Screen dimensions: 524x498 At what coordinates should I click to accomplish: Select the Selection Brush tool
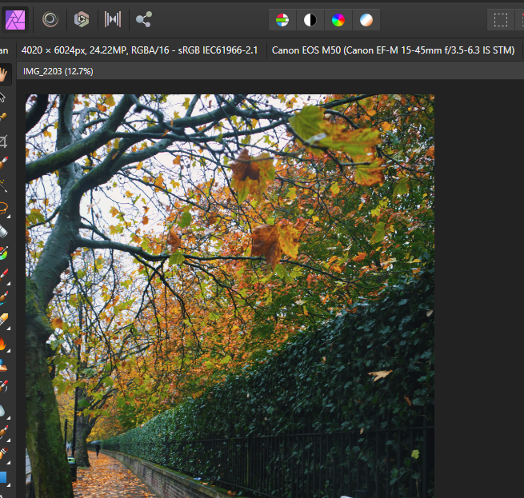point(3,163)
